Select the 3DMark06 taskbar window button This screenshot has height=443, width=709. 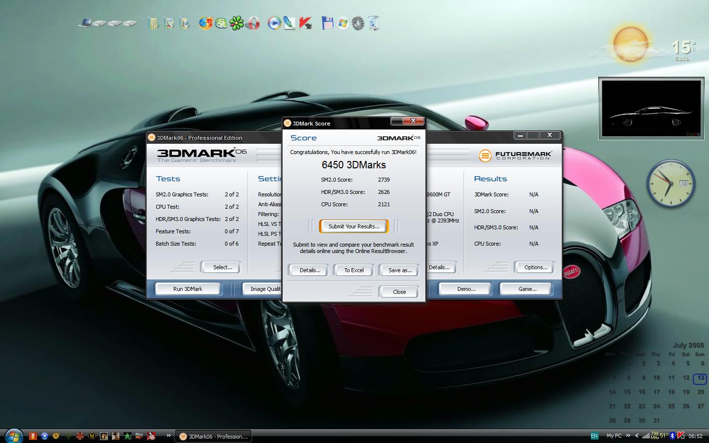pos(214,436)
